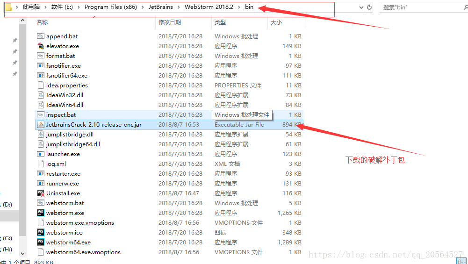Click the jumplistbridge64.dll file icon

tap(41, 144)
